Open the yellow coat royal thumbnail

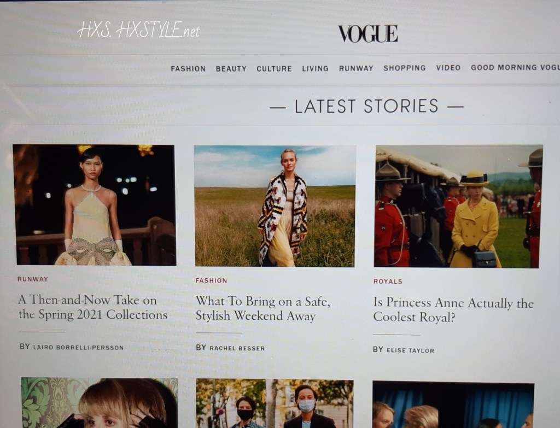[x=458, y=206]
